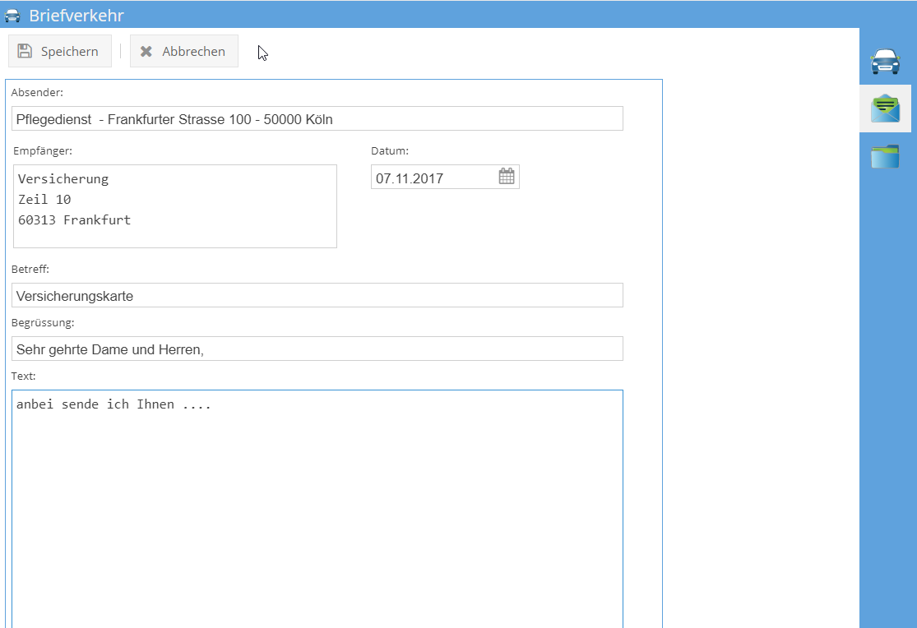Click the Begrüssung label
The width and height of the screenshot is (917, 628).
click(43, 322)
